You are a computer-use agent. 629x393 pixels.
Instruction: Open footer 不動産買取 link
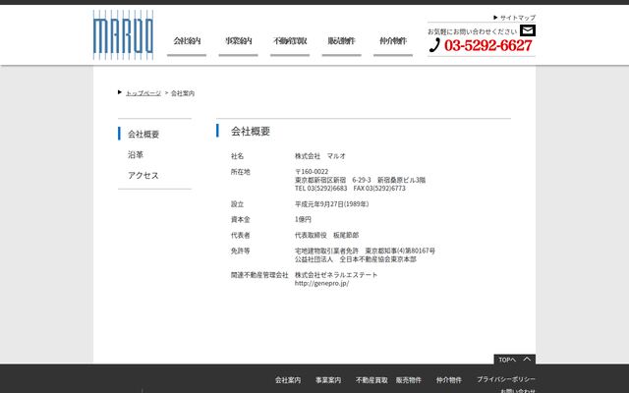(372, 380)
